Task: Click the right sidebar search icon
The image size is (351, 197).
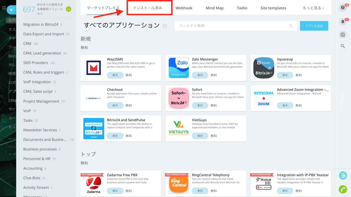Action: 343,46
